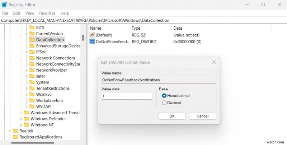Viewport: 287px width, 145px height.
Task: Click the Windows Advanced Threat folder icon
Action: (x=26, y=112)
